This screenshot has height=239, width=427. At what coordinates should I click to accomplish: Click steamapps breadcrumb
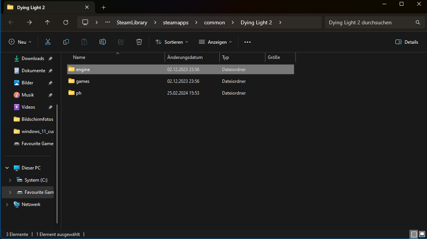point(176,22)
